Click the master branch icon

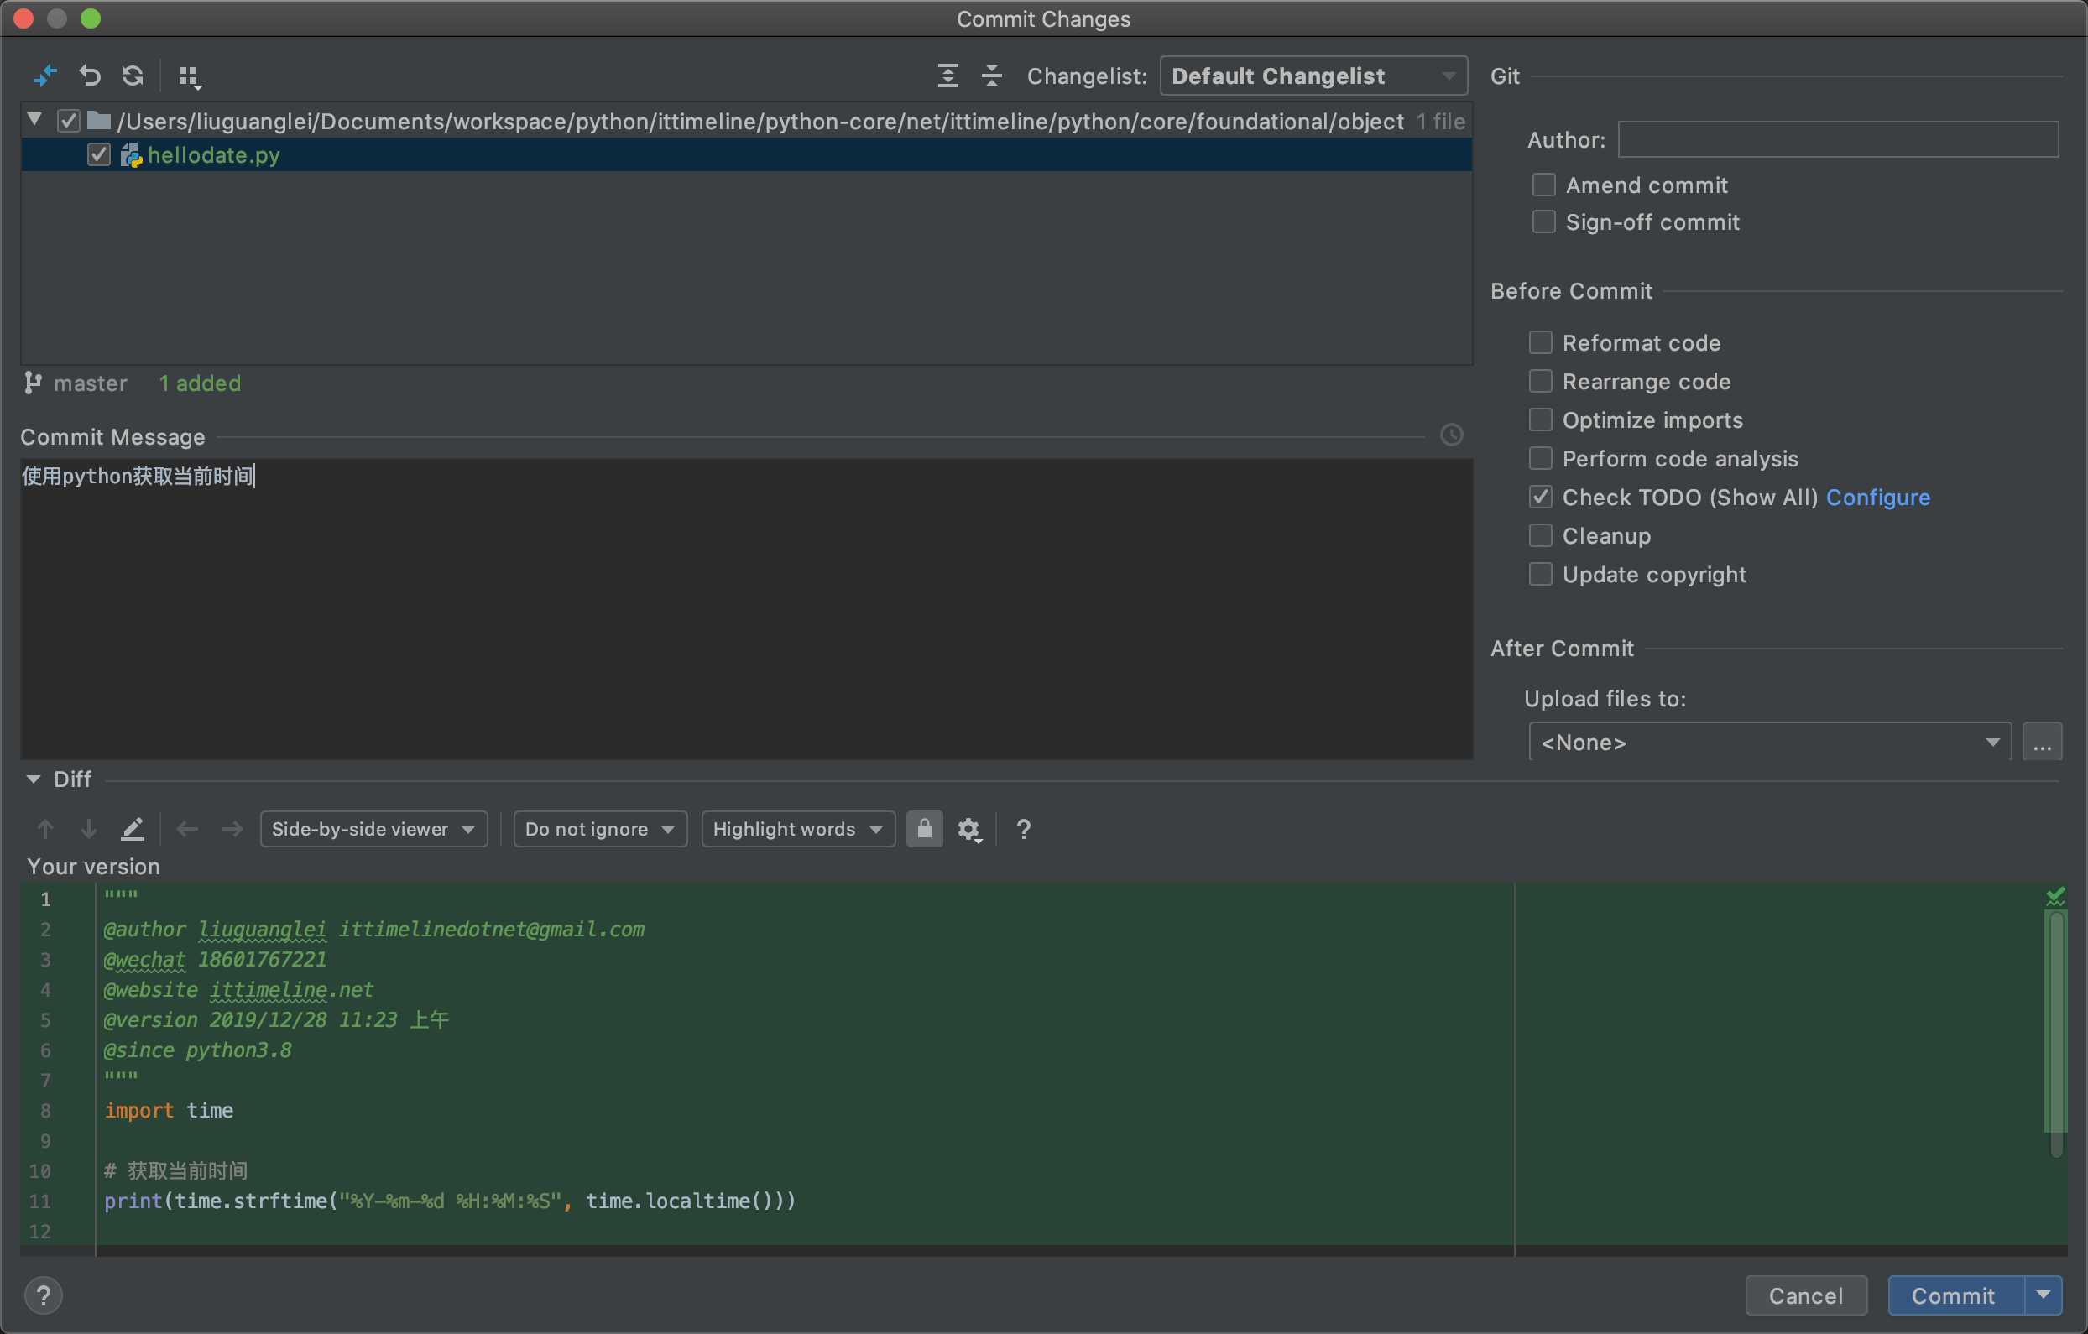coord(33,383)
